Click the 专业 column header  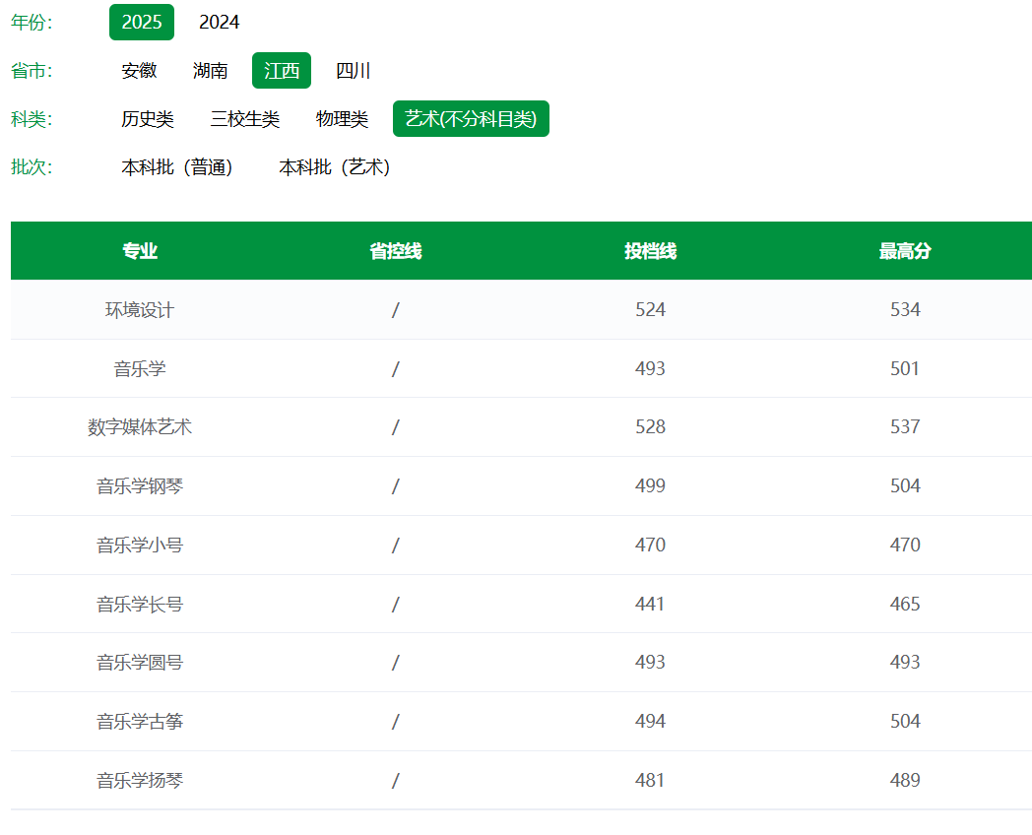[140, 251]
